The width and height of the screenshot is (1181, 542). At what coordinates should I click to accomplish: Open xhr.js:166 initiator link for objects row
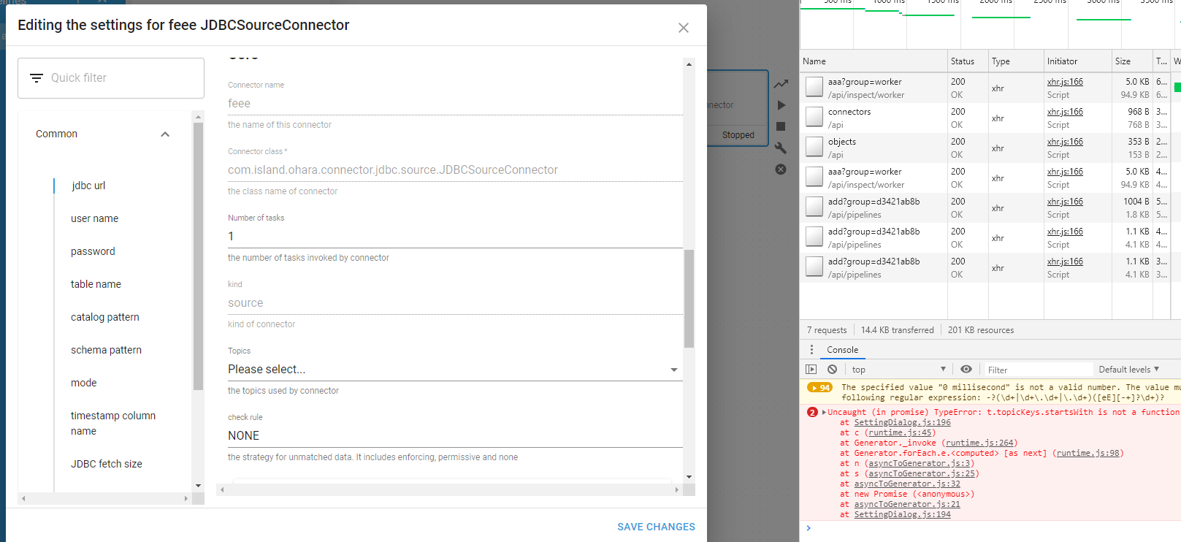click(1065, 142)
